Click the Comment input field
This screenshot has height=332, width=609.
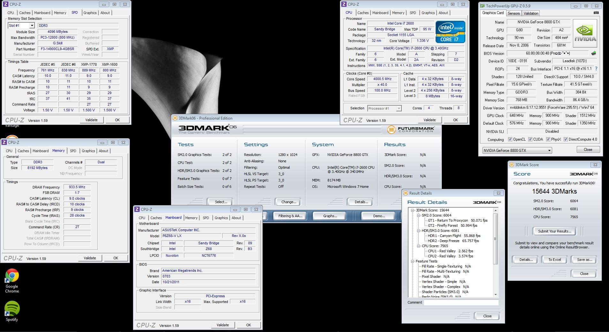coord(461,302)
